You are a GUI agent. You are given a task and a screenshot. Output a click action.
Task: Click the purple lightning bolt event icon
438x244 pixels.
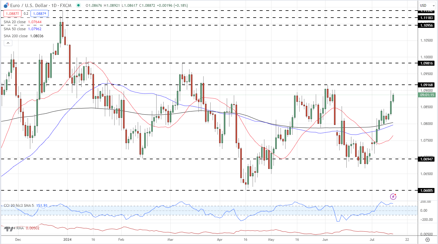[393, 196]
